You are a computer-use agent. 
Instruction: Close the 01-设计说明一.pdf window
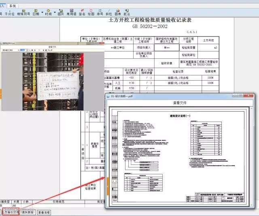pos(248,95)
